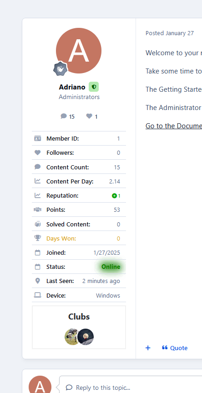202x393 pixels.
Task: Click the green shield administrator badge
Action: (94, 87)
